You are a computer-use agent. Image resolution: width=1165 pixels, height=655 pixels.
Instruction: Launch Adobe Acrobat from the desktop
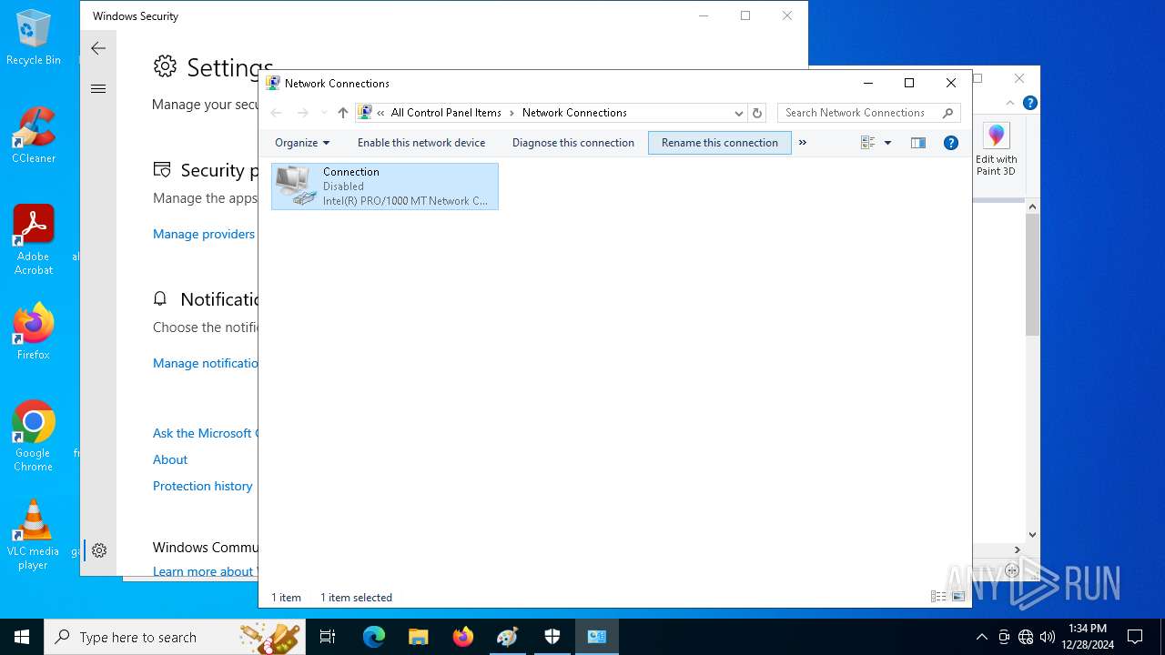(34, 240)
